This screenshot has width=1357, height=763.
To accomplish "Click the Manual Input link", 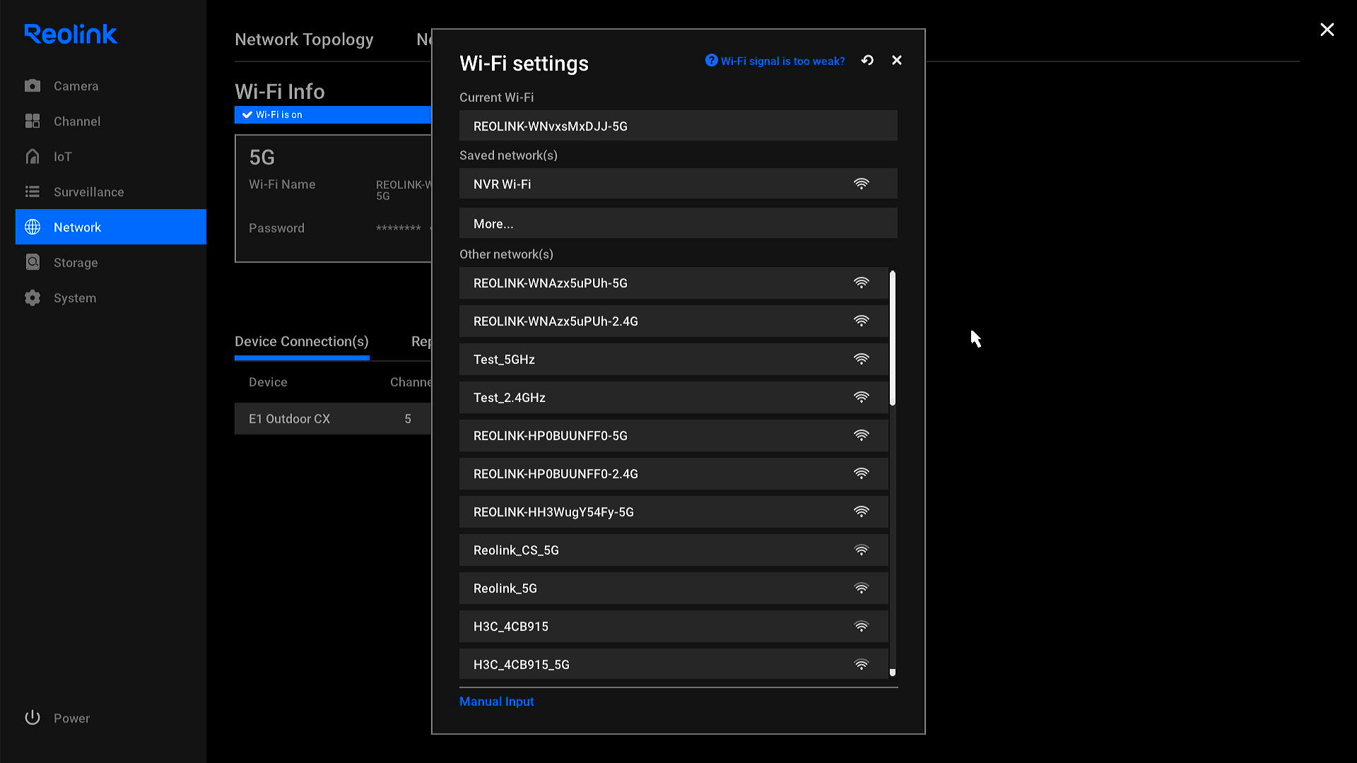I will [496, 701].
